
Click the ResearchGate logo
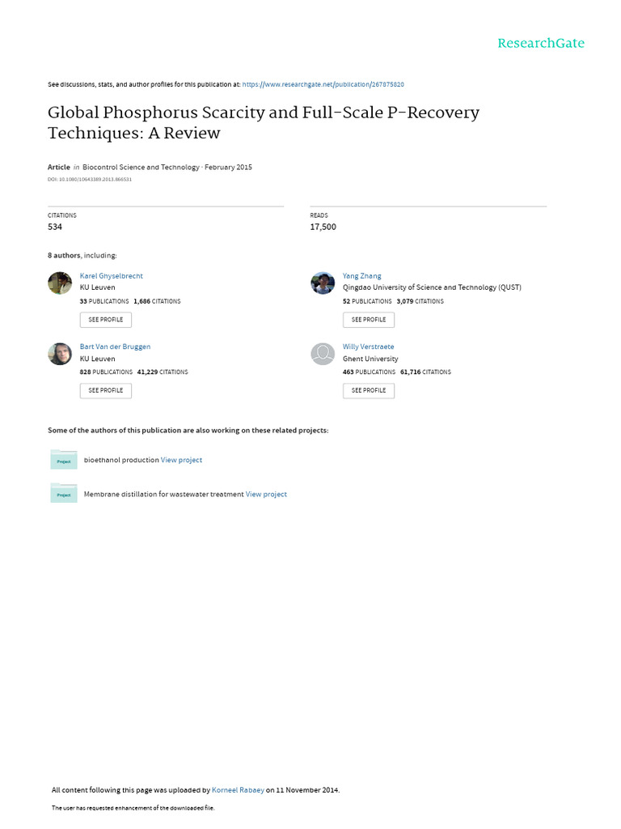[x=541, y=43]
